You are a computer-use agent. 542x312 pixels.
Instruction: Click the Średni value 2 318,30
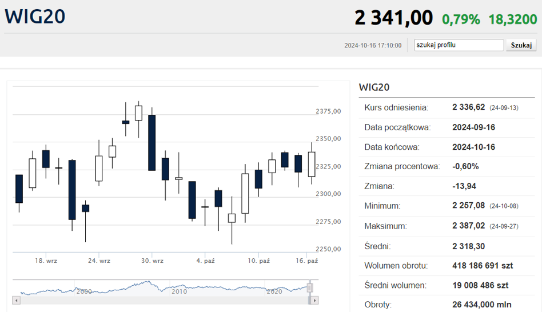(x=468, y=246)
